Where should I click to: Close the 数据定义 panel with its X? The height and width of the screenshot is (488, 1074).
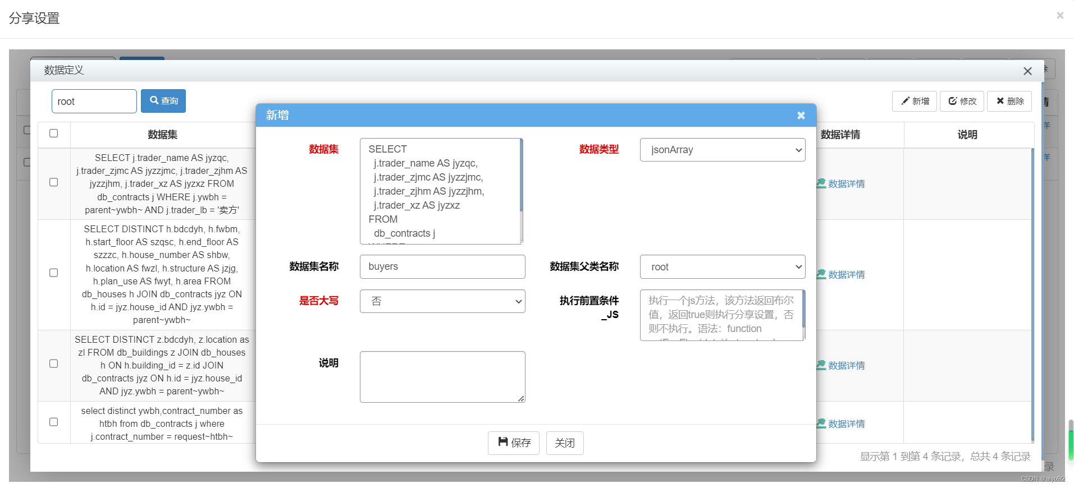(1027, 71)
